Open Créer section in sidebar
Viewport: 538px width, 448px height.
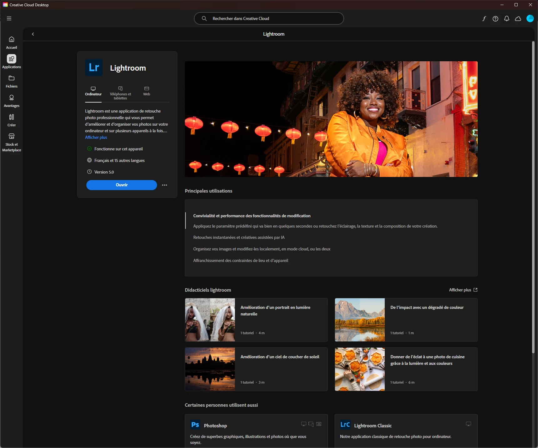pyautogui.click(x=12, y=120)
